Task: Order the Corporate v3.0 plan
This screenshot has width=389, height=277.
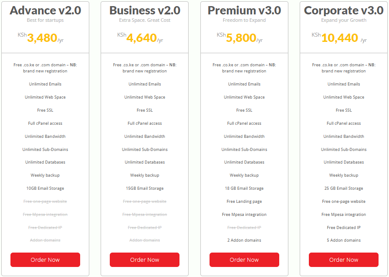Action: click(x=344, y=260)
